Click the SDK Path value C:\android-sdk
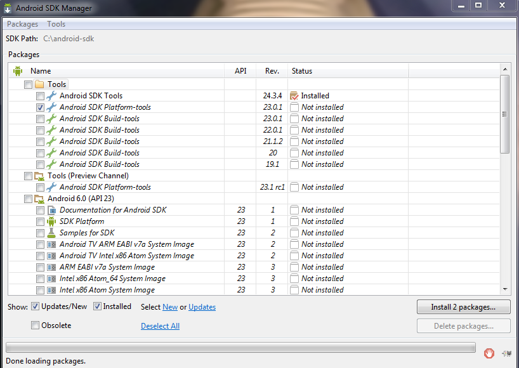The image size is (519, 368). point(69,39)
